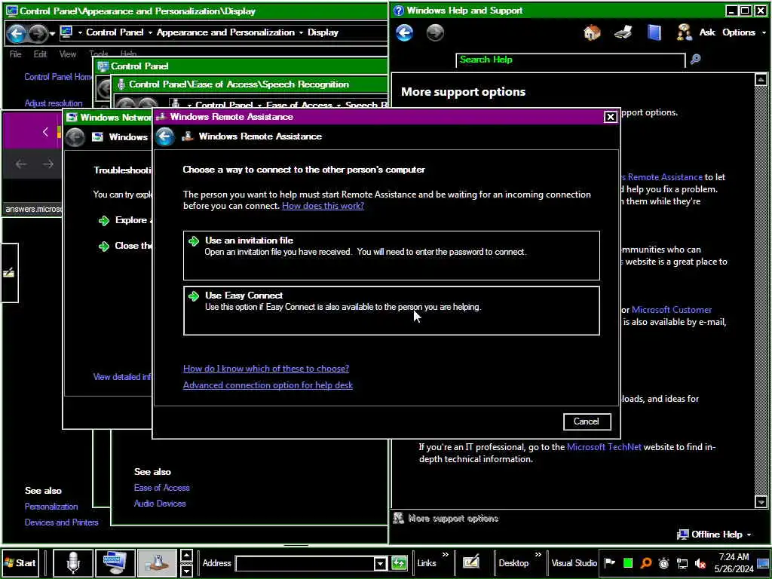772x579 pixels.
Task: Open File menu in Display window
Action: coord(15,54)
